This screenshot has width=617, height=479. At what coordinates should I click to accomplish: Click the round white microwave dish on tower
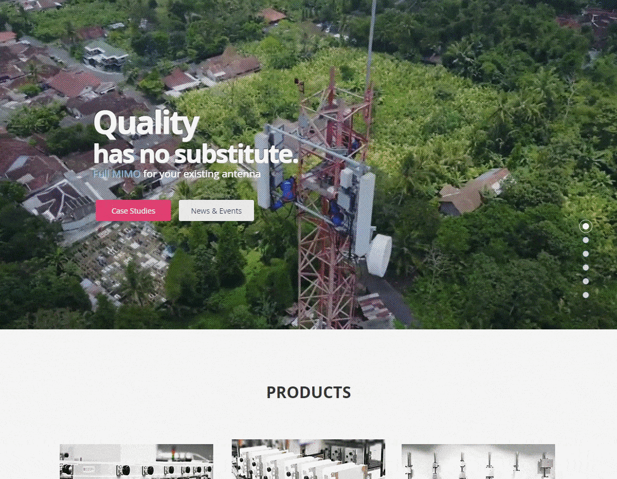(379, 255)
